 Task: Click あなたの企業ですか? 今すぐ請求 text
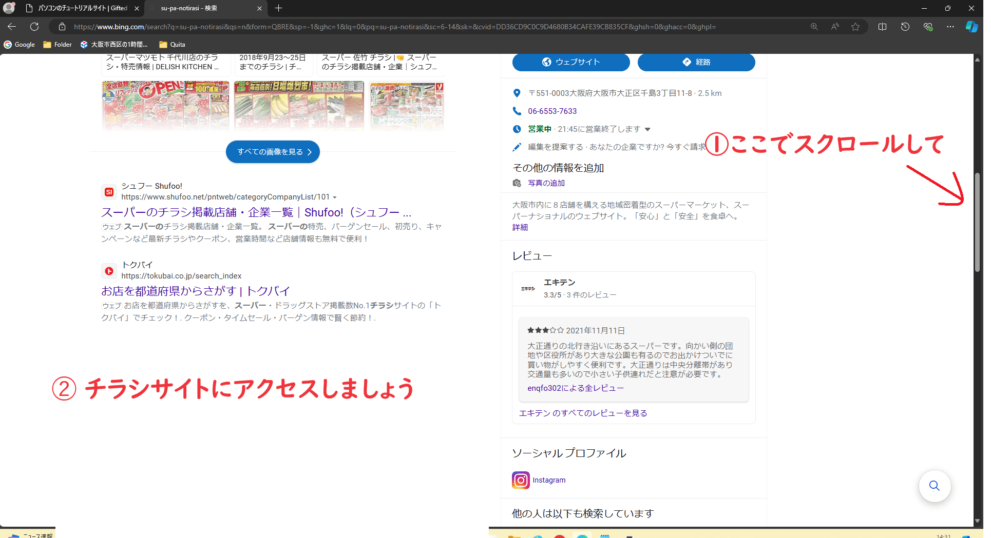[x=648, y=147]
